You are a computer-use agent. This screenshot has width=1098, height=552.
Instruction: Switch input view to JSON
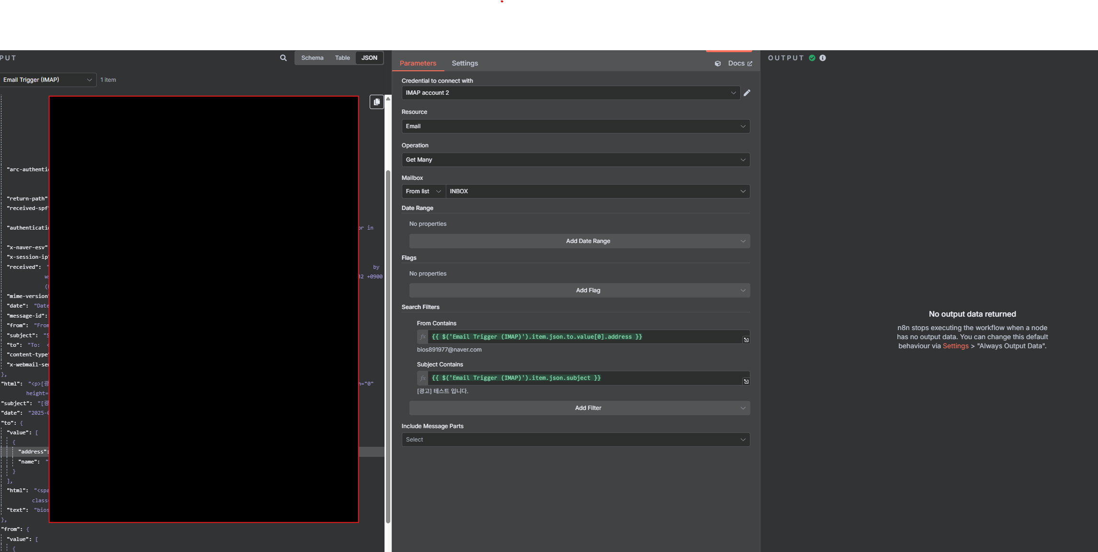coord(369,58)
